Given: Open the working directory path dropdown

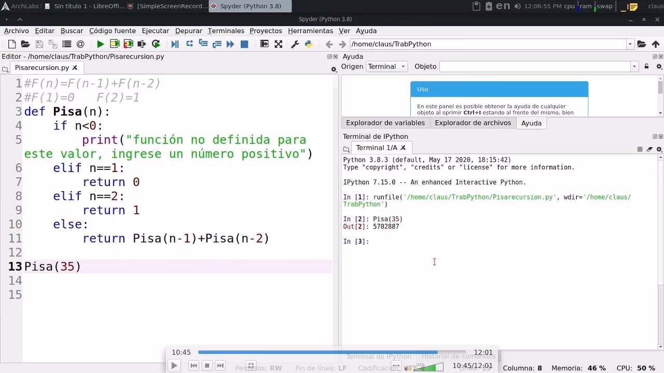Looking at the screenshot, I should (x=629, y=44).
